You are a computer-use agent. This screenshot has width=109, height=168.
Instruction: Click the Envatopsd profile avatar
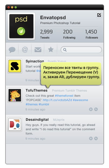click(21, 26)
